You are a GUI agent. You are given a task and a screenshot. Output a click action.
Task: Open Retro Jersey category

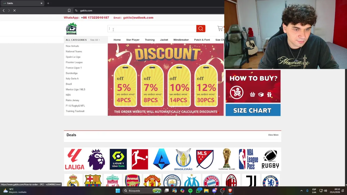pos(72,100)
